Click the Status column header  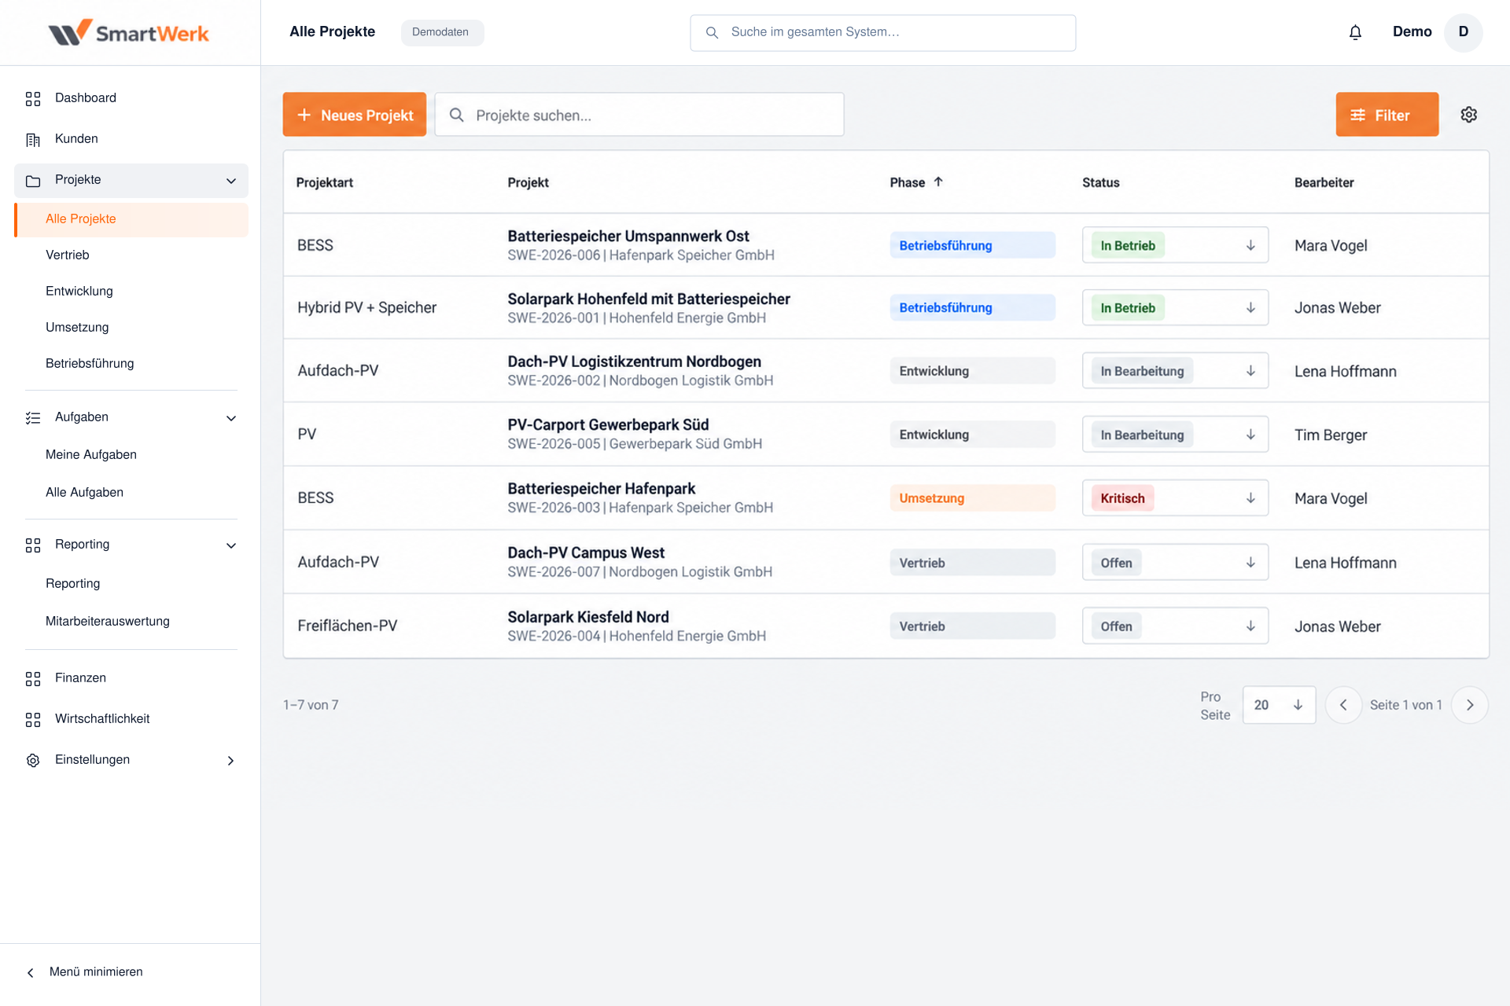click(1100, 182)
